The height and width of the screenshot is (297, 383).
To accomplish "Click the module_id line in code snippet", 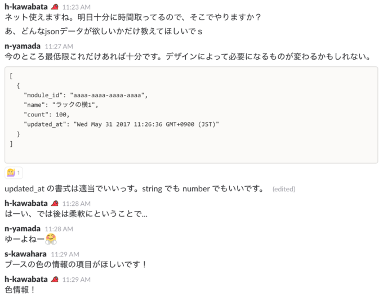I will click(x=86, y=95).
